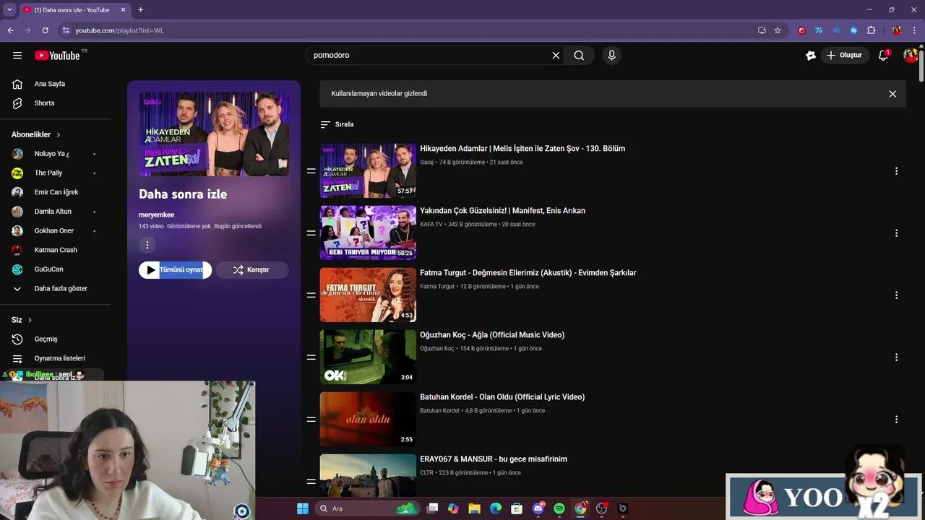Close the Daha sonra izle tab
This screenshot has height=520, width=925.
tap(123, 10)
